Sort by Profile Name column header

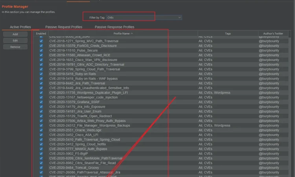click(123, 33)
